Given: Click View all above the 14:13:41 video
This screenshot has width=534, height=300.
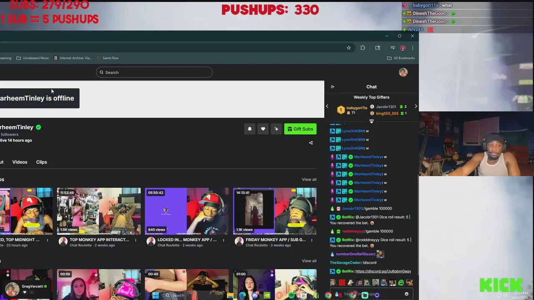Looking at the screenshot, I should (309, 180).
